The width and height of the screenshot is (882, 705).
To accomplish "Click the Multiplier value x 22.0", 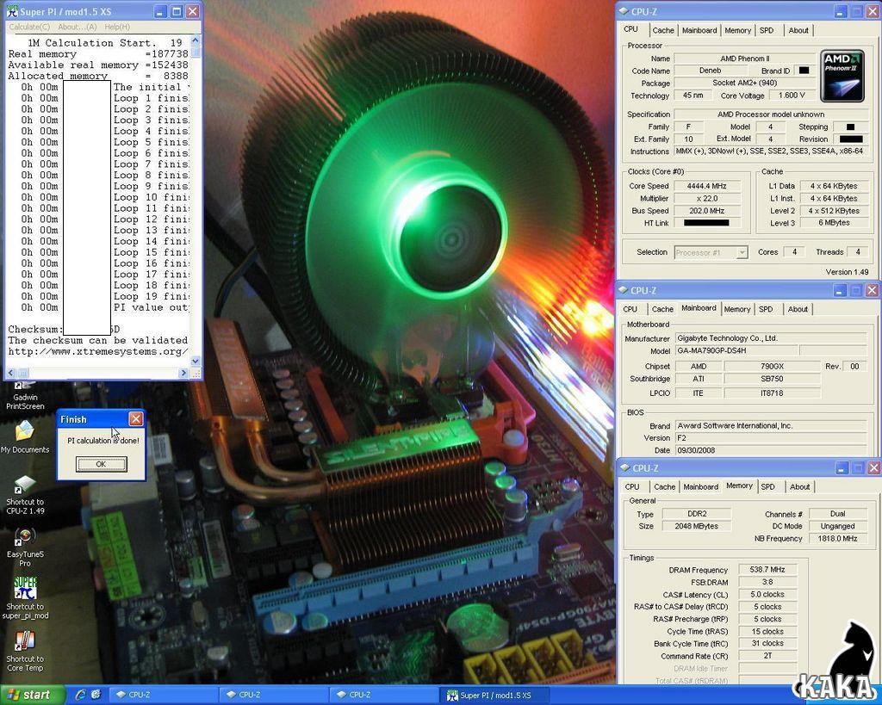I will point(707,199).
